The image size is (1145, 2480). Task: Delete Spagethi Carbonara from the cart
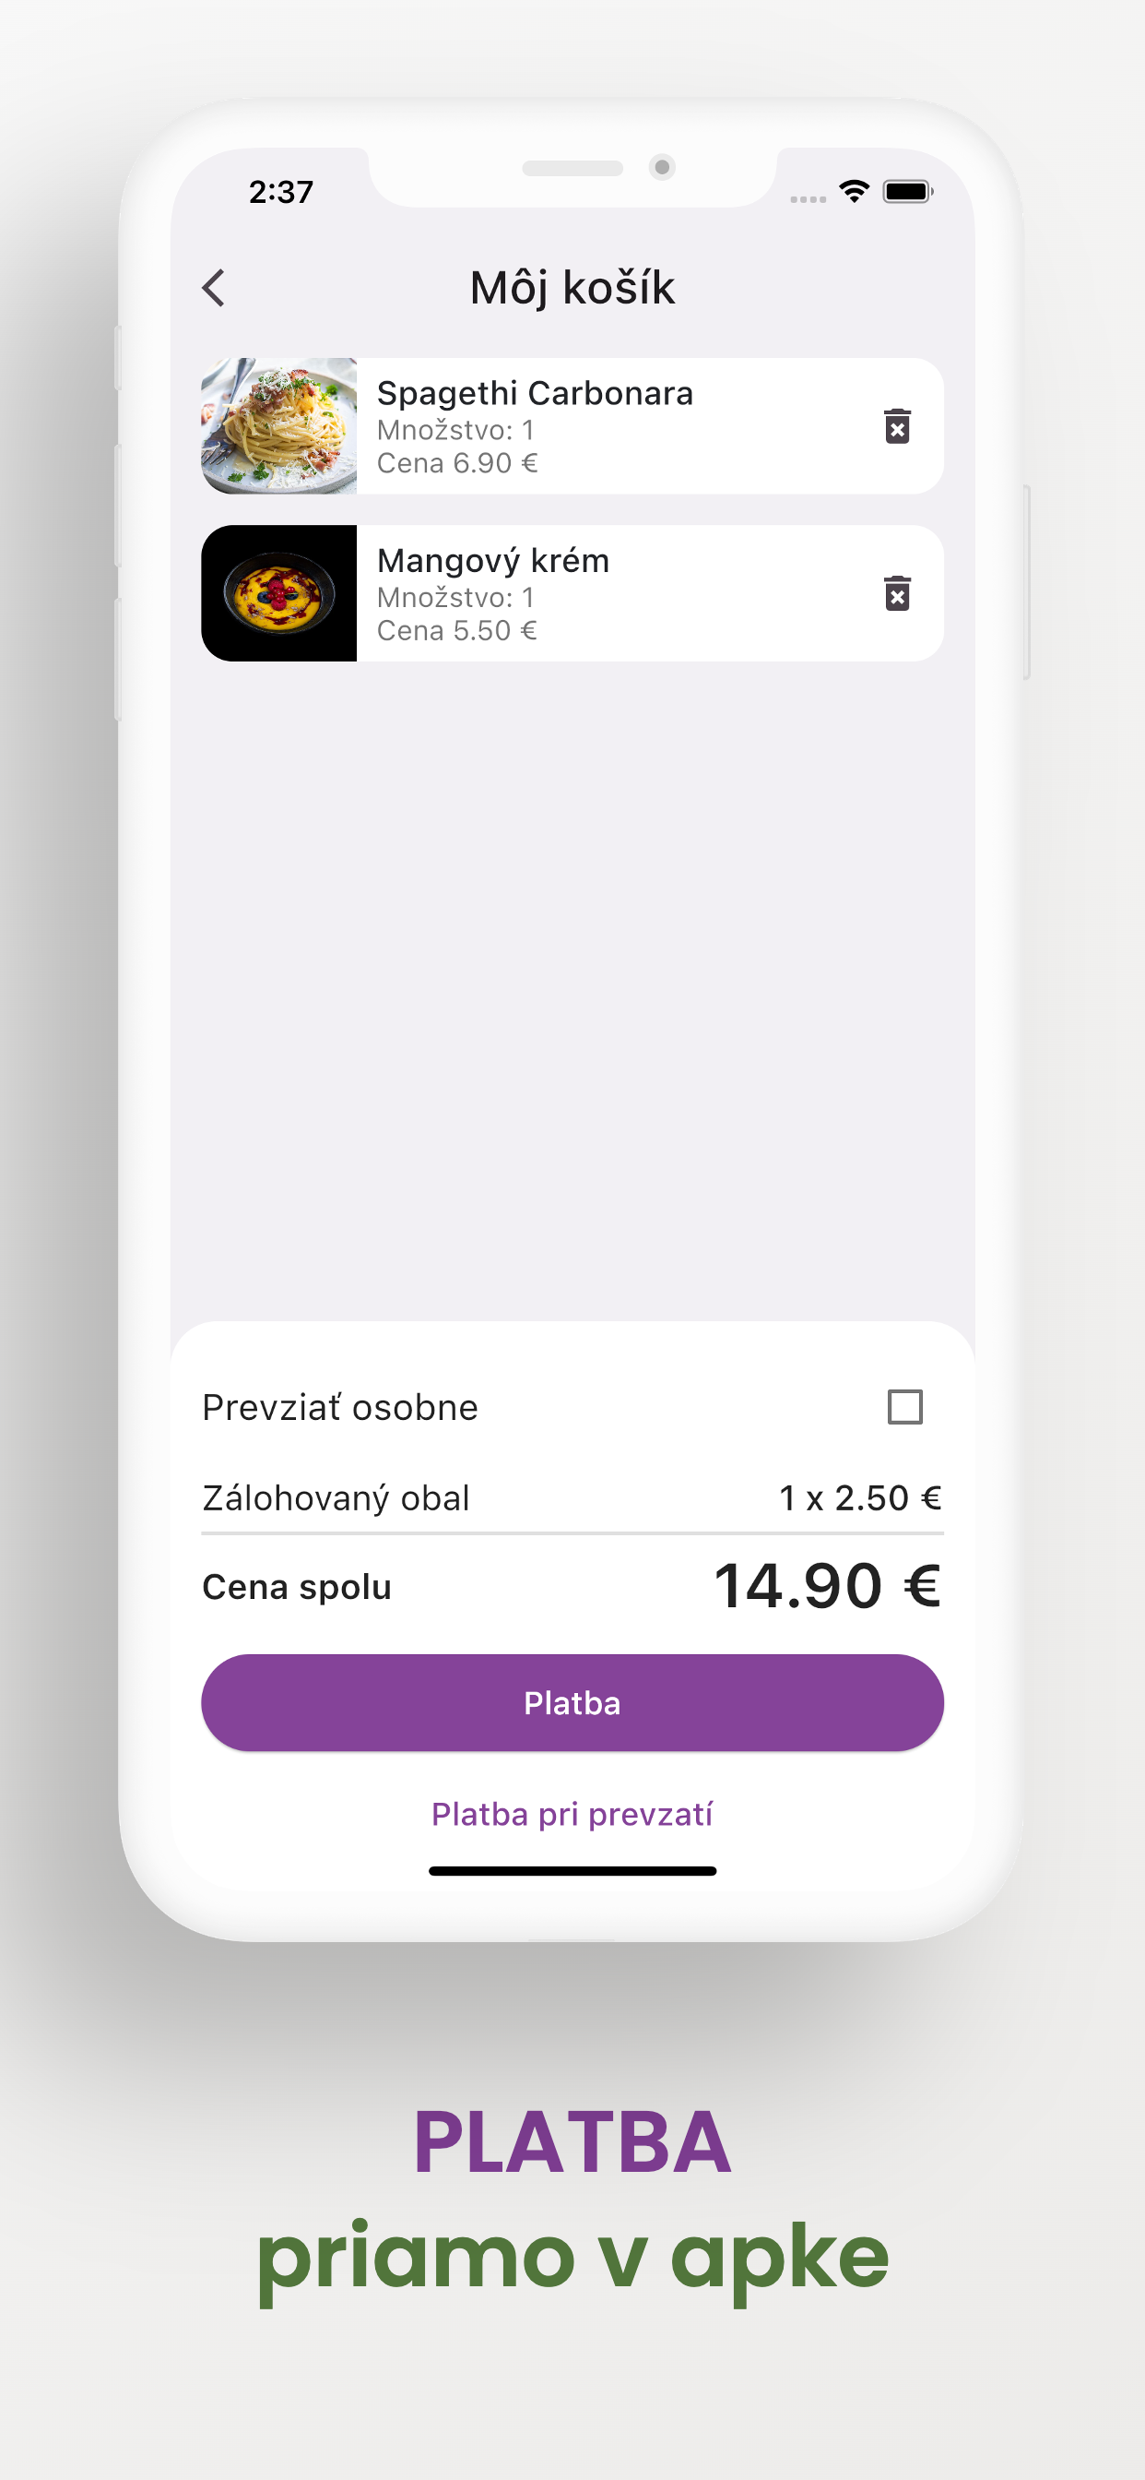(897, 425)
